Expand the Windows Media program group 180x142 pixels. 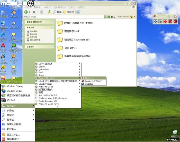click(x=58, y=87)
